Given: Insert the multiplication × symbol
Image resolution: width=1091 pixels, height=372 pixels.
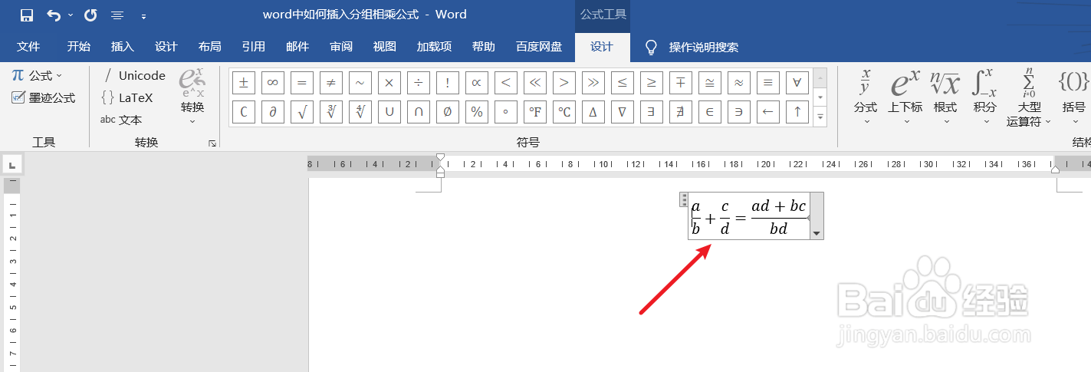Looking at the screenshot, I should pos(389,82).
